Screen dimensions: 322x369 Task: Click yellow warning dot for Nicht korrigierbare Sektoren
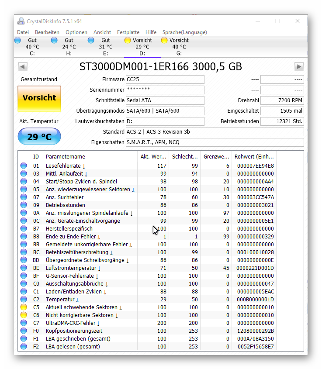[x=24, y=315]
